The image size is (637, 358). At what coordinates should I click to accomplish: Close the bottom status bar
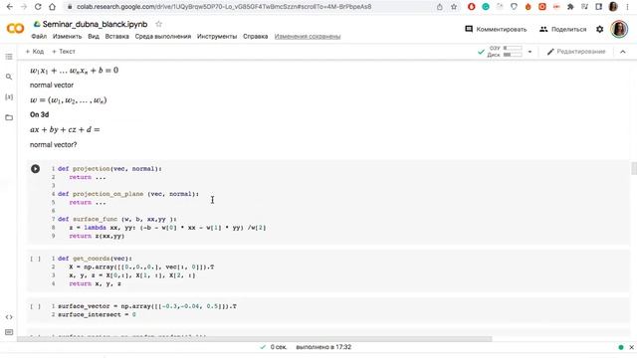coord(631,347)
